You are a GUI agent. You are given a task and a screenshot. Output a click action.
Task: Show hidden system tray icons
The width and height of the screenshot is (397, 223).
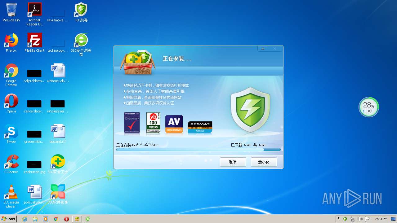338,219
